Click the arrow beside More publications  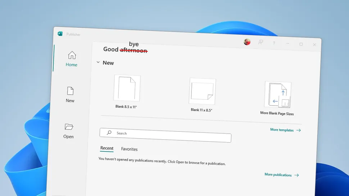296,175
